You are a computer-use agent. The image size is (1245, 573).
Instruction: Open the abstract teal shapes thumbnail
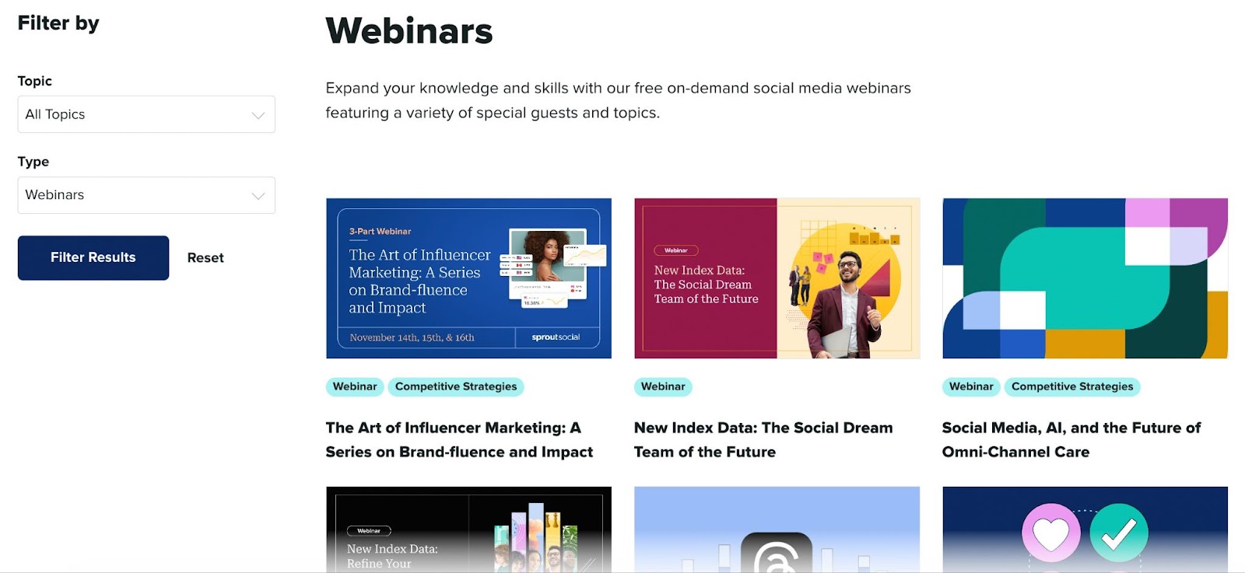point(1085,278)
